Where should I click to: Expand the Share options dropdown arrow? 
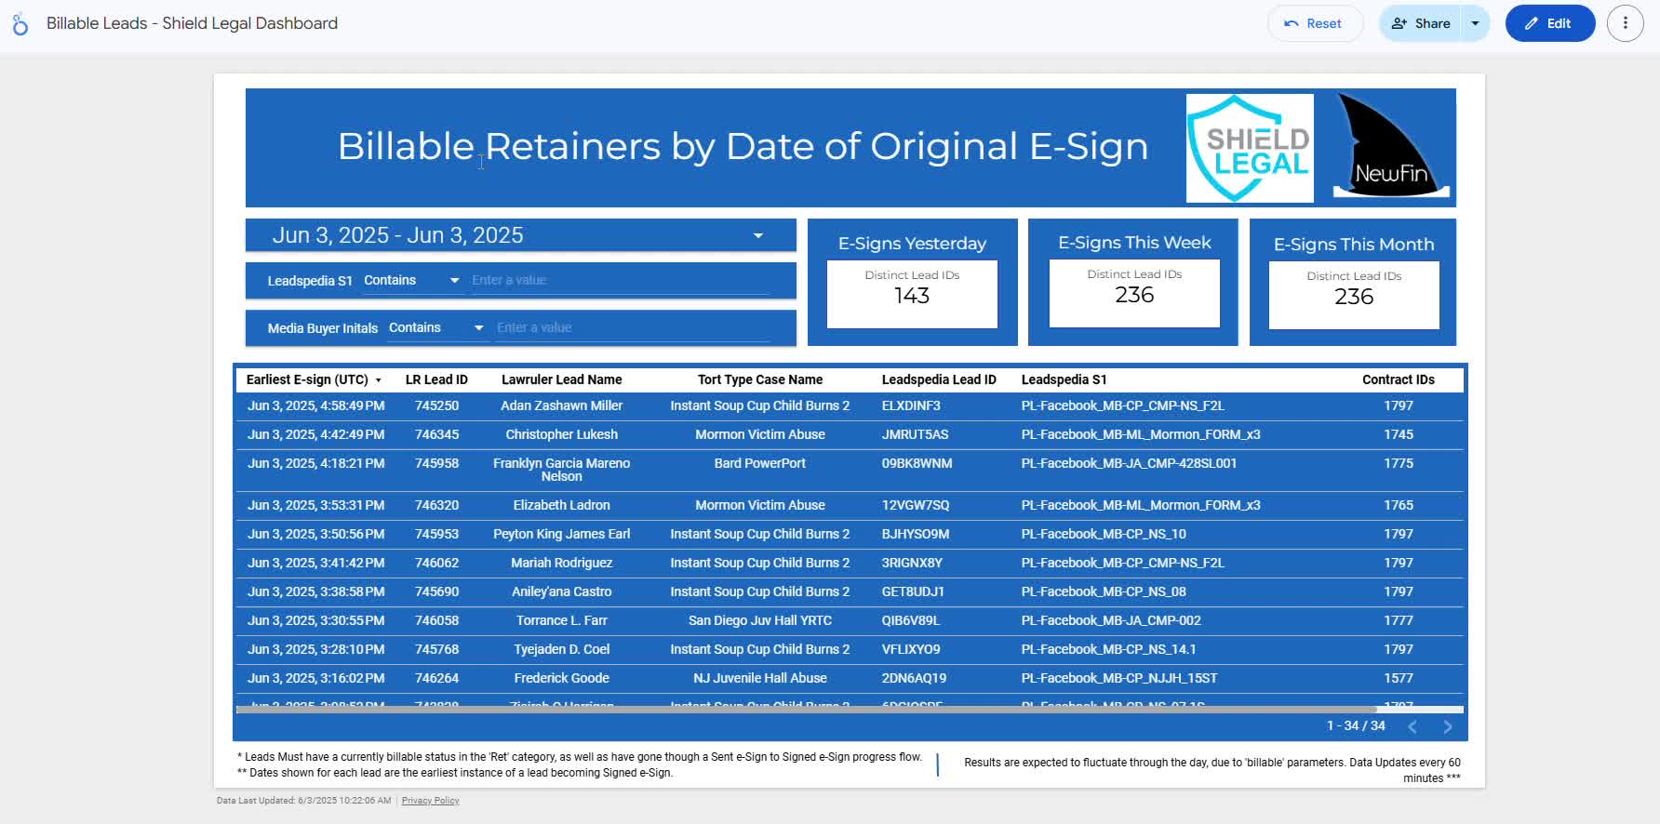point(1475,23)
